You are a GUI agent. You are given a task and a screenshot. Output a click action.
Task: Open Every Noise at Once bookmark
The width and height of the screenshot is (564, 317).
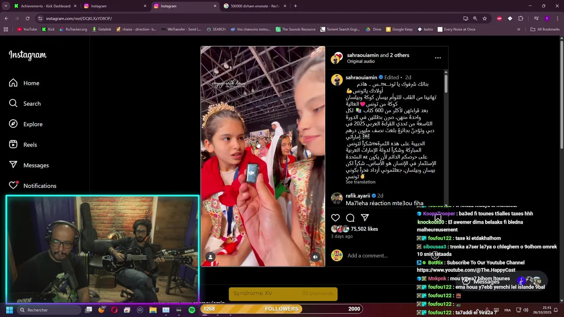(x=456, y=29)
